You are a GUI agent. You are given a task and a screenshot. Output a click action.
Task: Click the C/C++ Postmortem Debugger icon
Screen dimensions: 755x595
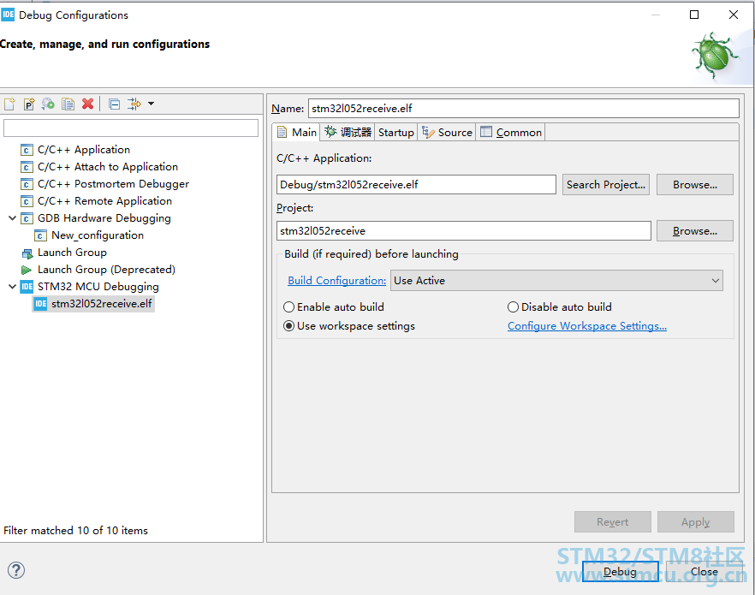click(x=27, y=184)
